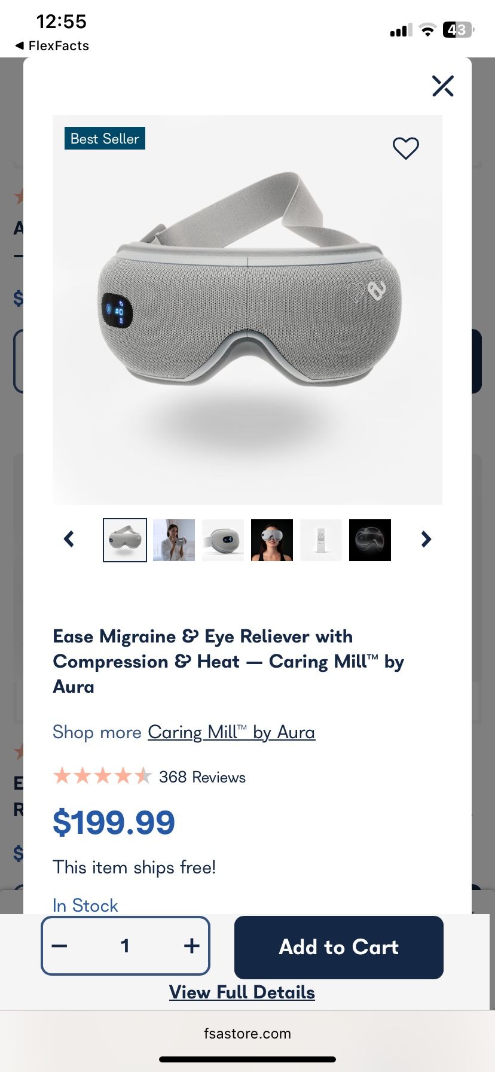Click the star rating display
This screenshot has height=1072, width=495.
coord(103,776)
